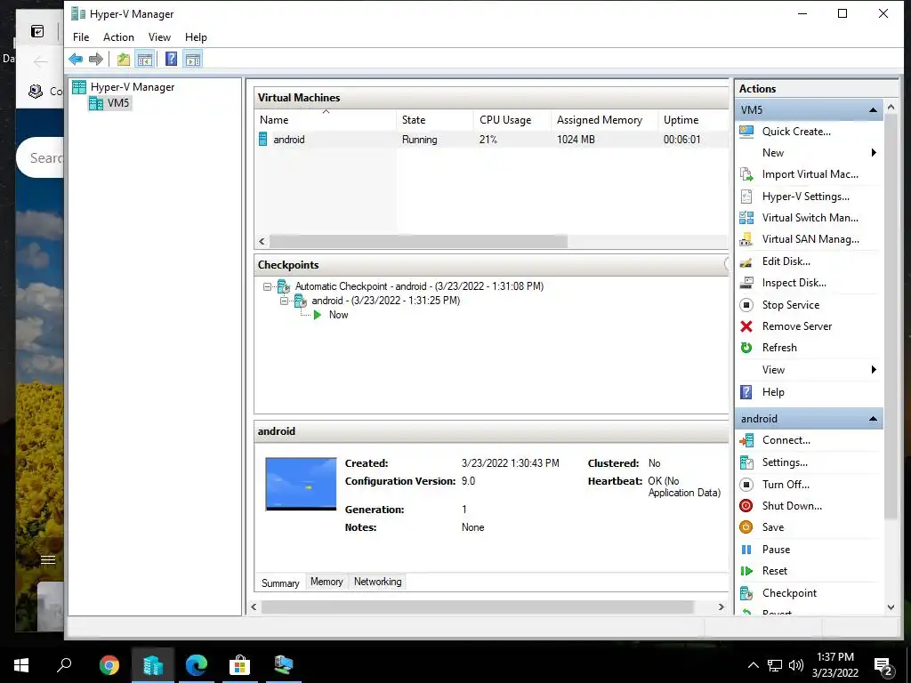
Task: Click Inspect Disk action
Action: [794, 283]
